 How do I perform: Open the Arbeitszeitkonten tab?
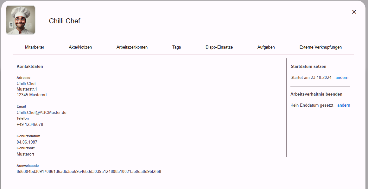pyautogui.click(x=132, y=47)
